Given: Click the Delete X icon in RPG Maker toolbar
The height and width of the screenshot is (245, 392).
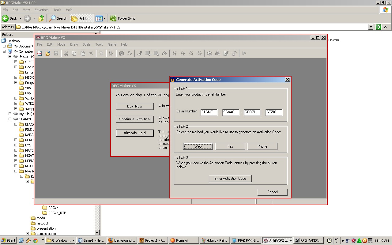Looking at the screenshot, I should tap(91, 53).
